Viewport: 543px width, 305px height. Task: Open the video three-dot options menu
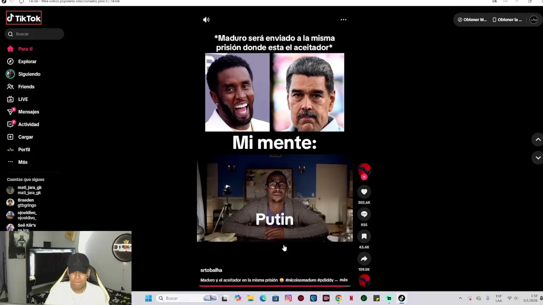coord(344,19)
